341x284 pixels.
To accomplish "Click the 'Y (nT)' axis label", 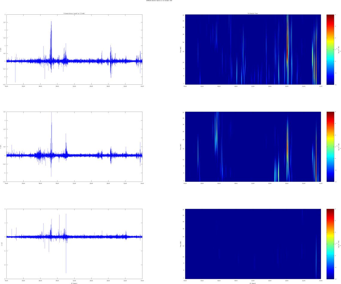I will point(1,147).
